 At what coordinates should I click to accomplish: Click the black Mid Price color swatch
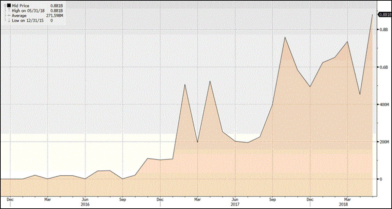pos(9,6)
